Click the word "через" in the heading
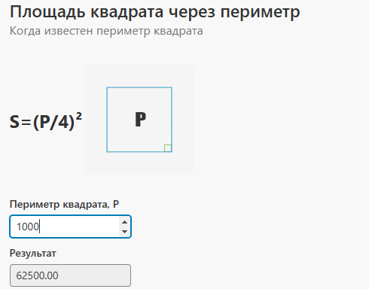Image resolution: width=369 pixels, height=289 pixels. pyautogui.click(x=192, y=13)
